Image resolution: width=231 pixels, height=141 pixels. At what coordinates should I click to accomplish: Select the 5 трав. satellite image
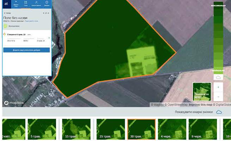[x=42, y=129]
